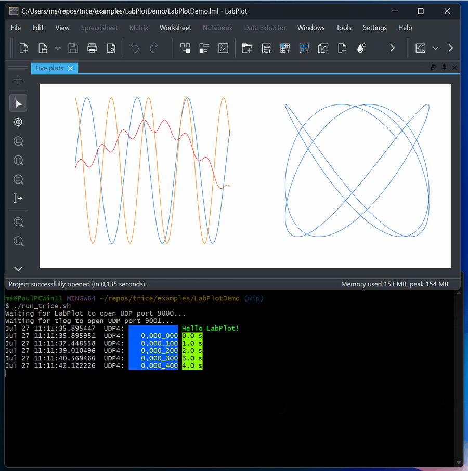Expand the Open Recent dropdown arrow
The width and height of the screenshot is (468, 471).
click(x=58, y=48)
